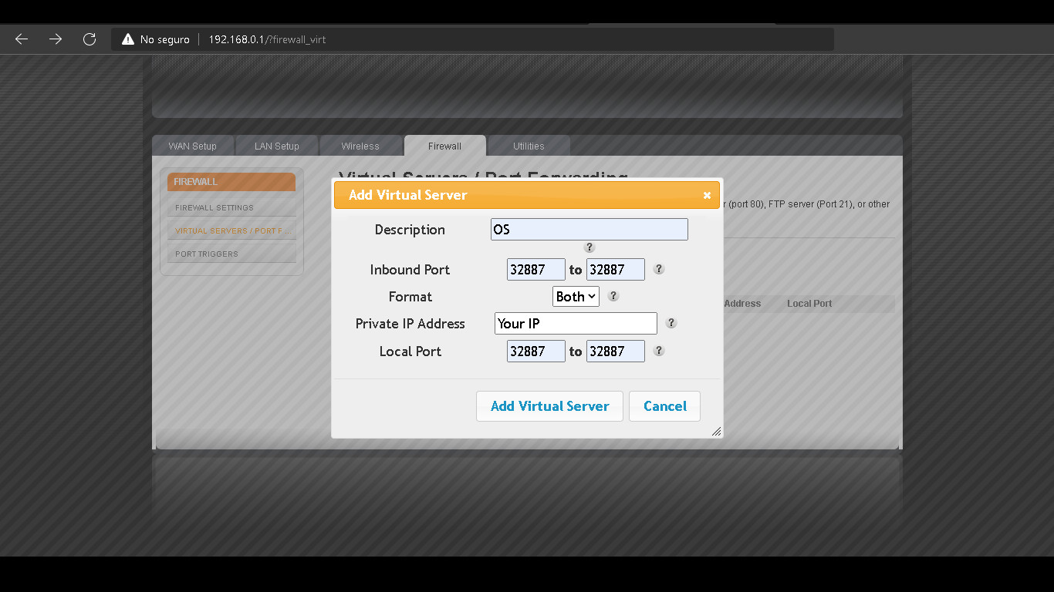Click the 'No seguro' security warning indicator
The image size is (1054, 592).
tap(155, 39)
